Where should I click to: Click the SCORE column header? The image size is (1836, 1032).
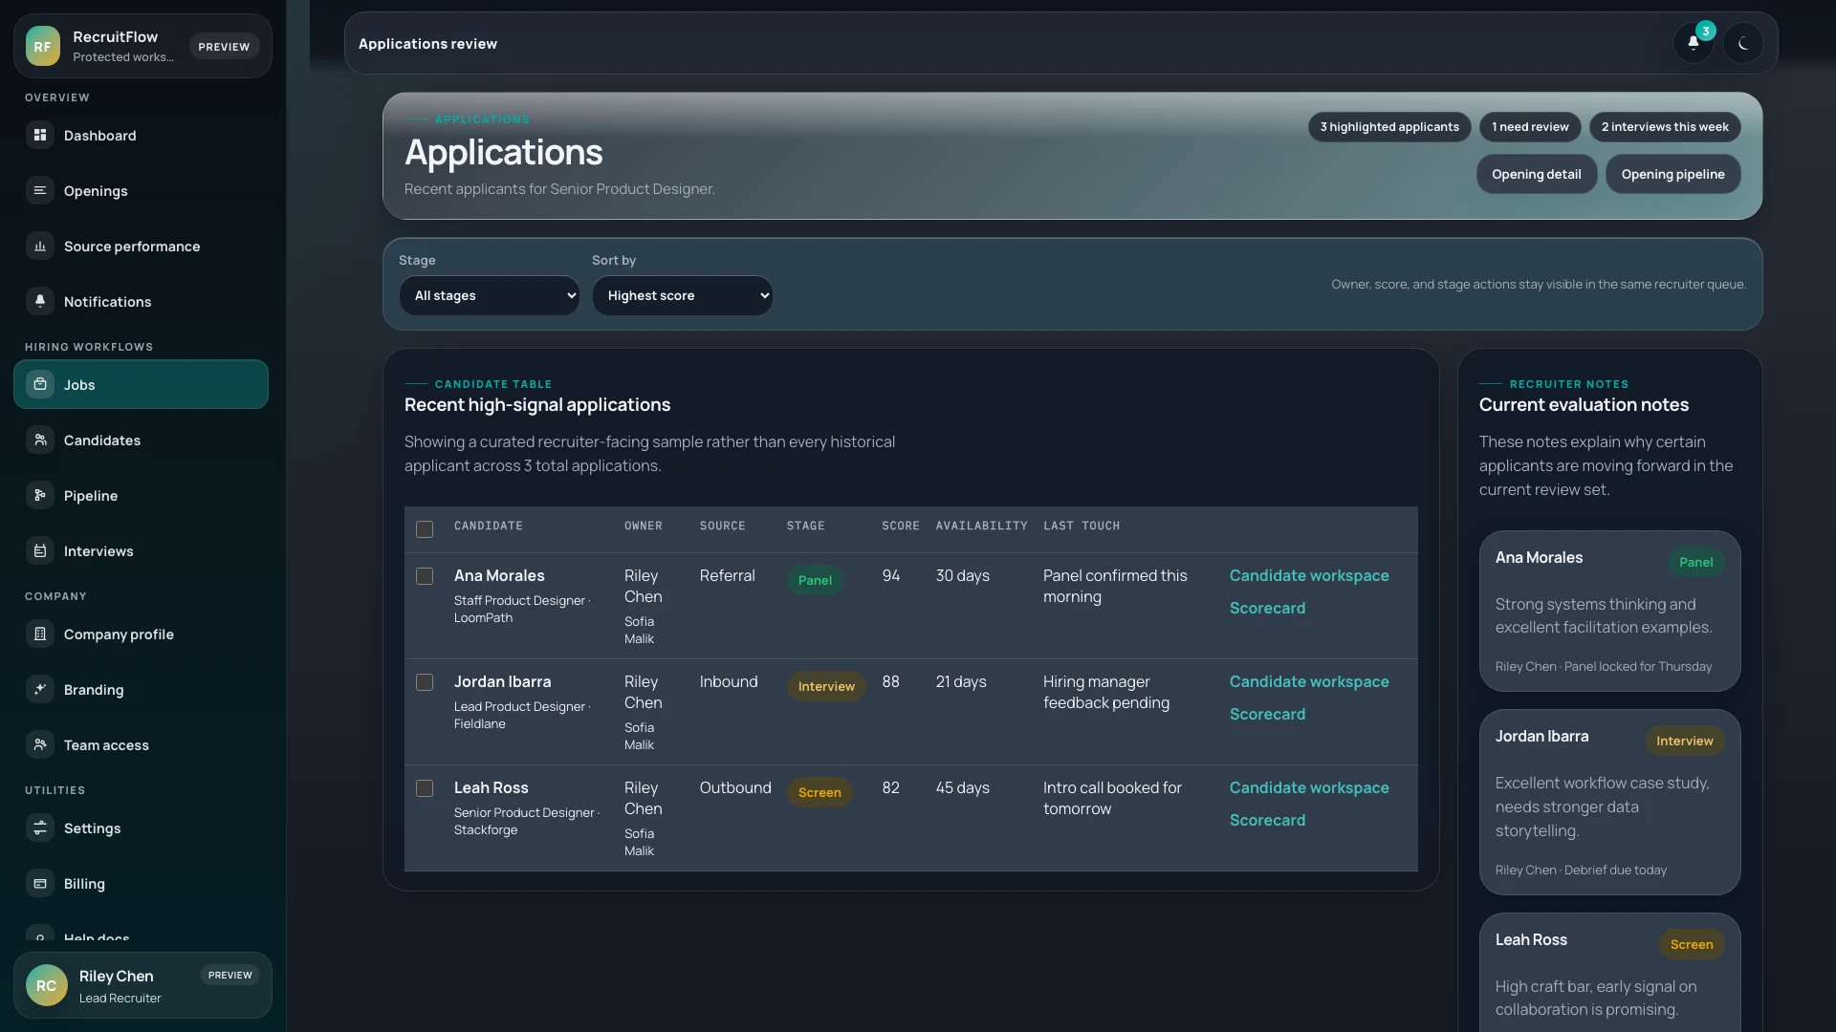pyautogui.click(x=901, y=526)
